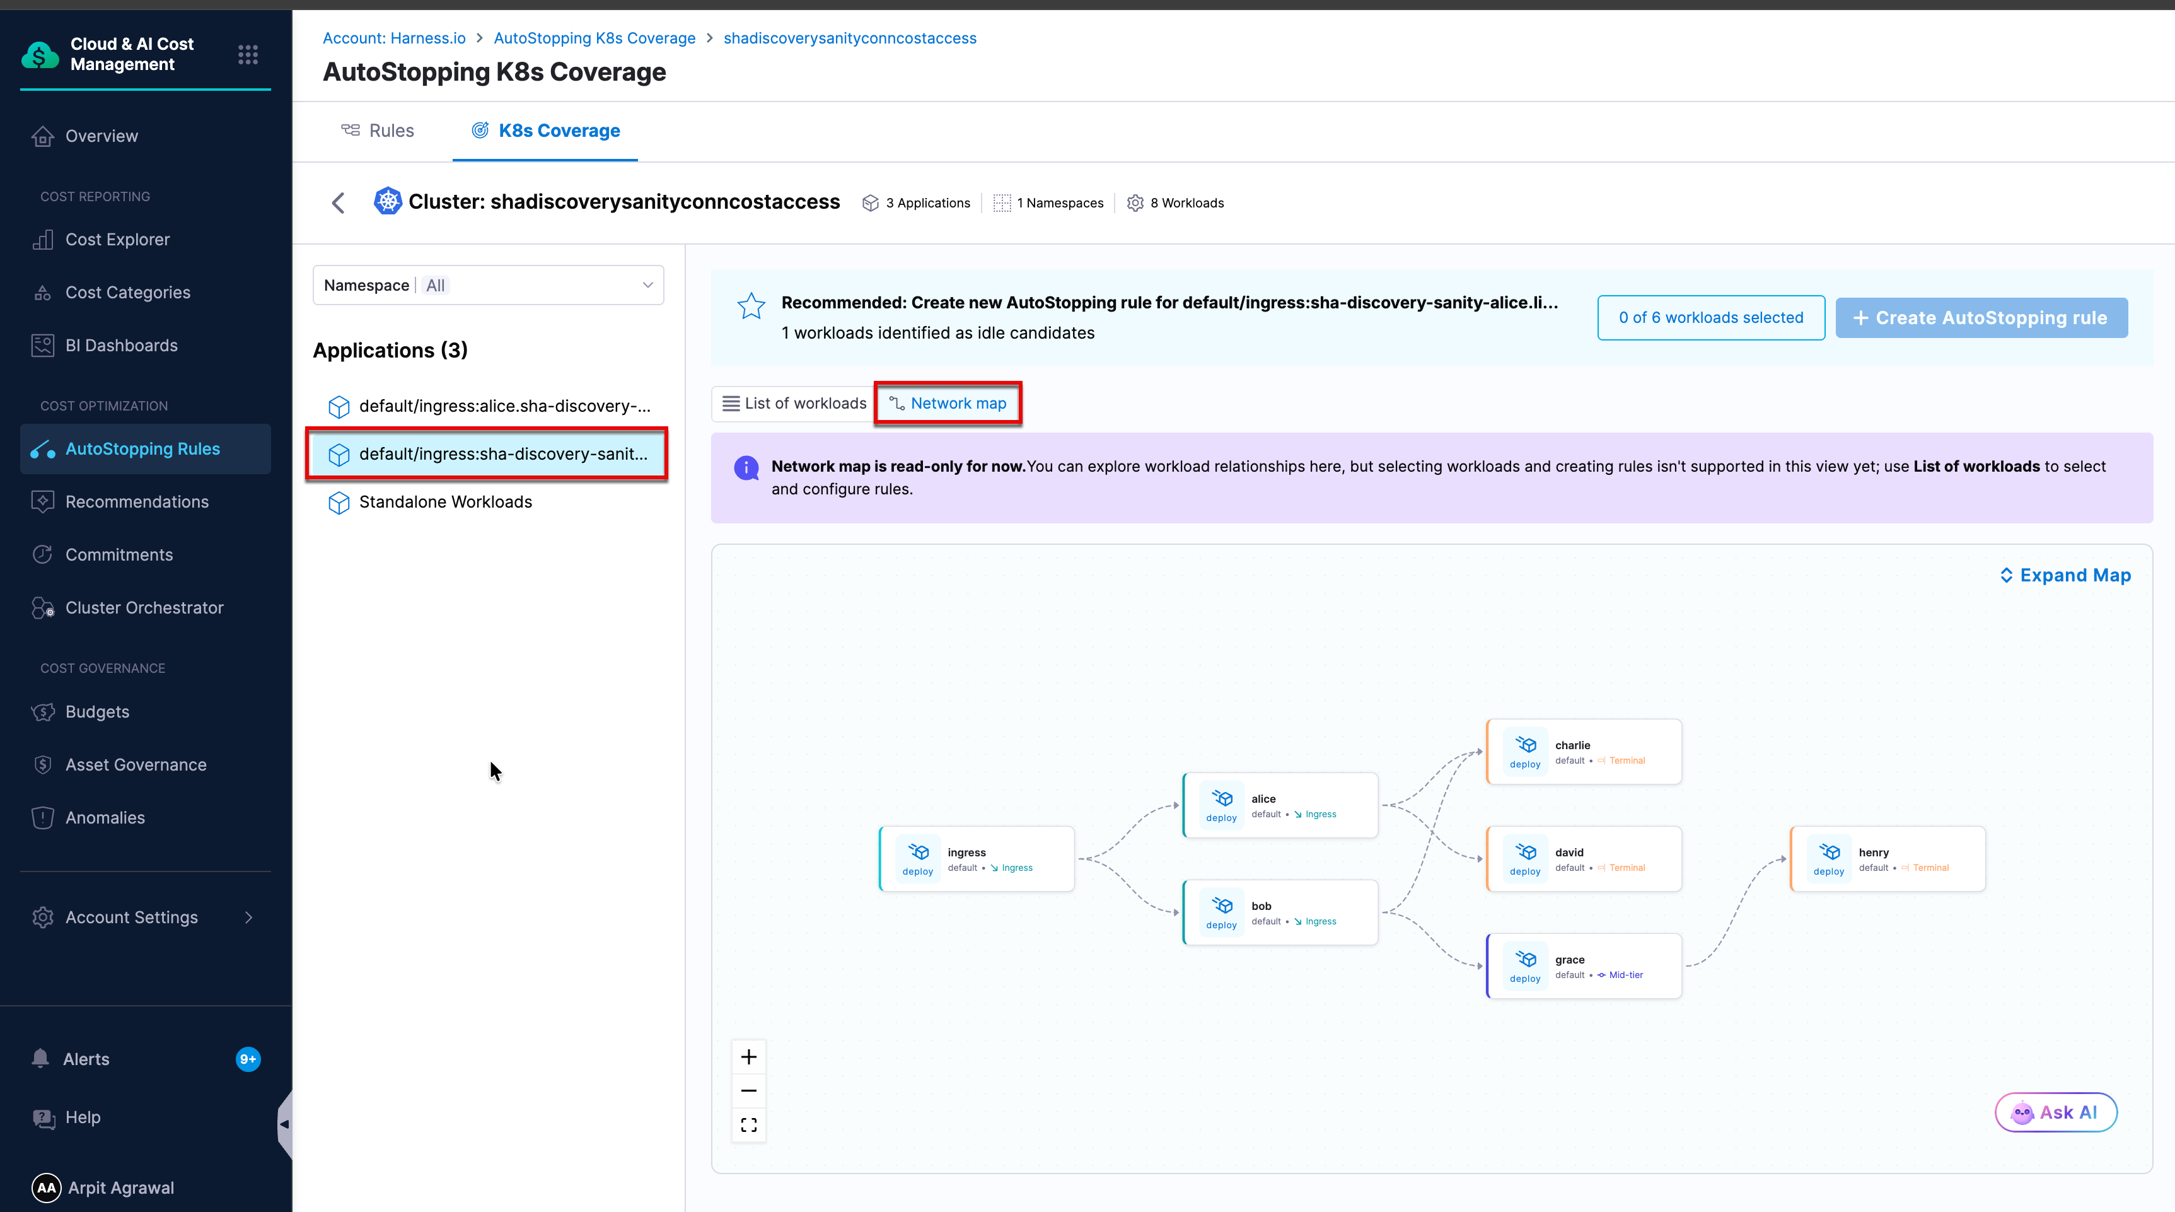The width and height of the screenshot is (2175, 1212).
Task: Click the Workloads gear icon in cluster summary
Action: tap(1135, 202)
